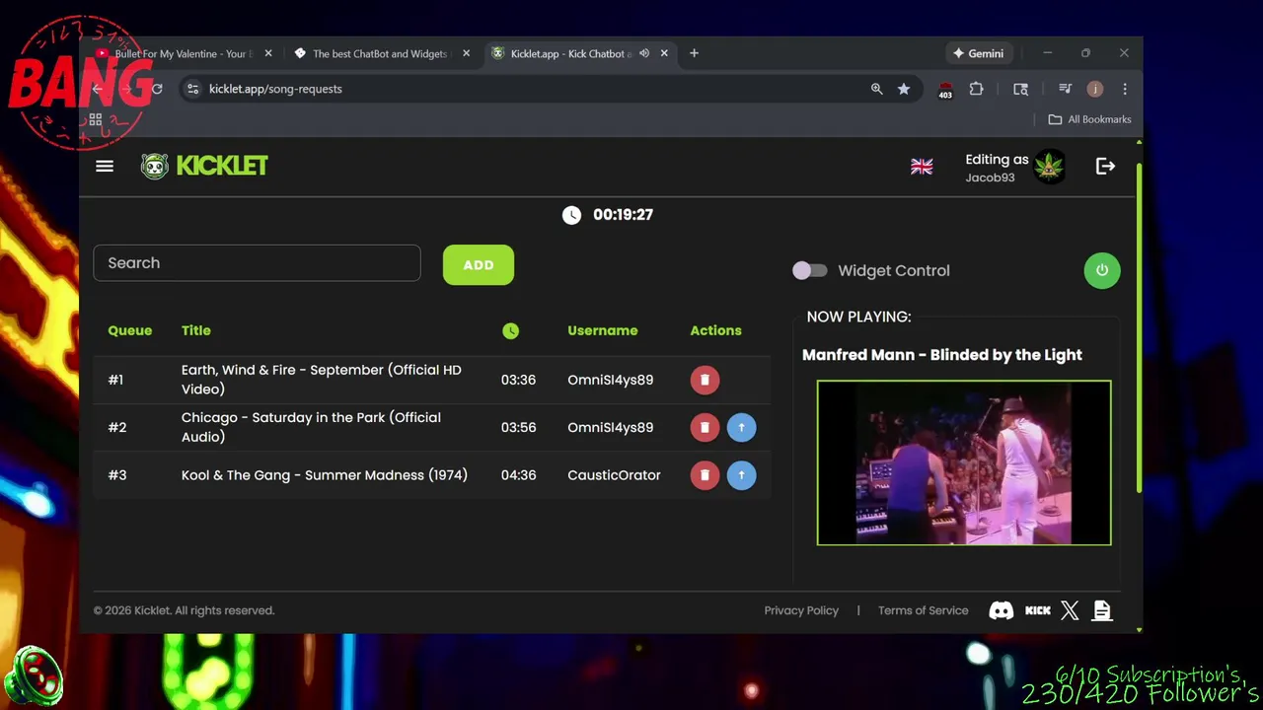Click the Chrome profile avatar

coord(1095,89)
